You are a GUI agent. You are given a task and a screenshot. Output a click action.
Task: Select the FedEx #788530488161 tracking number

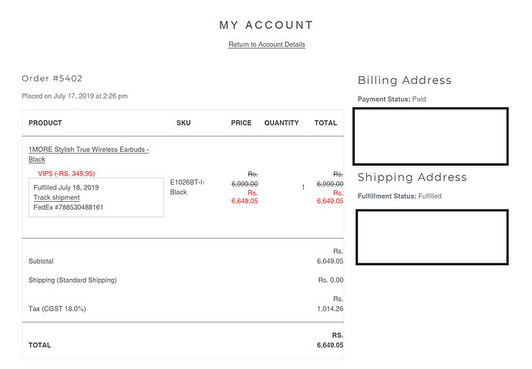(x=68, y=207)
